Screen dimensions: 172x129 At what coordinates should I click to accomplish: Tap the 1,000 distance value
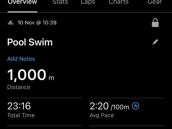tap(27, 75)
